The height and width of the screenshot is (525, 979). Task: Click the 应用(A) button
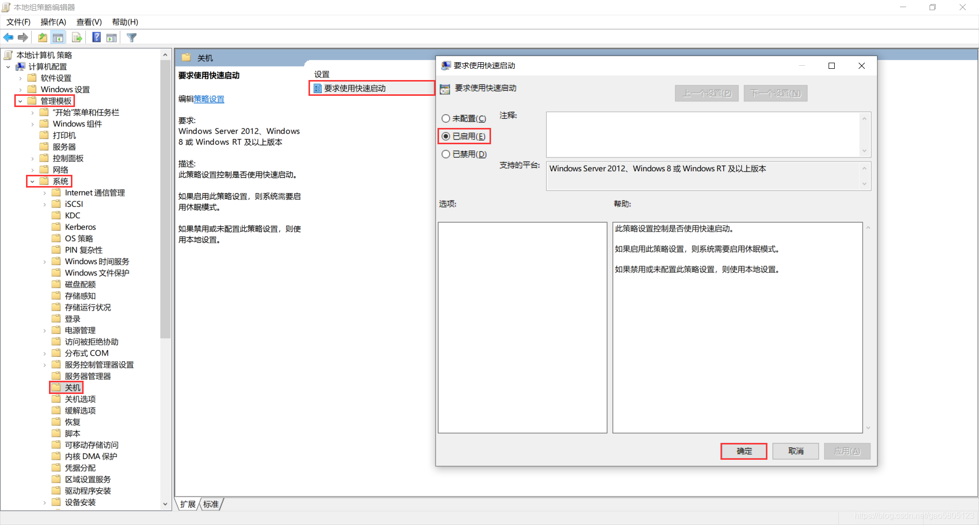pyautogui.click(x=847, y=451)
